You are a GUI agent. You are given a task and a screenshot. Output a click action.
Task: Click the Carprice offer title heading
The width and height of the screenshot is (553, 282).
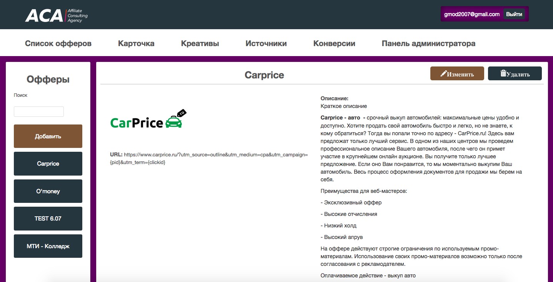click(x=264, y=75)
